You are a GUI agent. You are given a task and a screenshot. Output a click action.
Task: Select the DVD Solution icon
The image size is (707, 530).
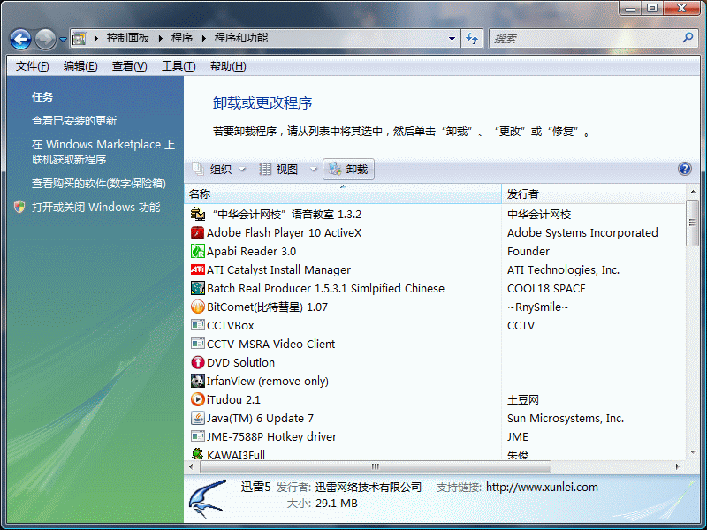pos(197,362)
